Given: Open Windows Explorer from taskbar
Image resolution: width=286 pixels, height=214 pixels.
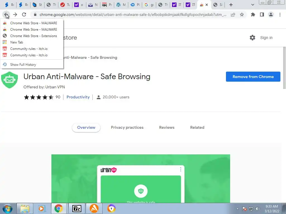Looking at the screenshot, I should 25,208.
